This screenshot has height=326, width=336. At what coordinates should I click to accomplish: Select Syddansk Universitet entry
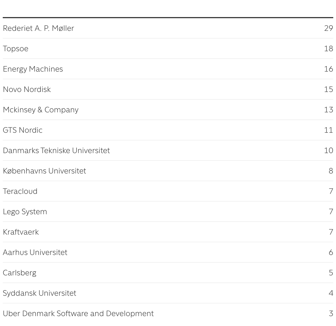click(x=39, y=293)
